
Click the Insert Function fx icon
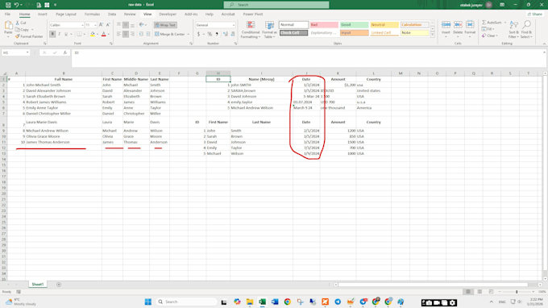65,52
